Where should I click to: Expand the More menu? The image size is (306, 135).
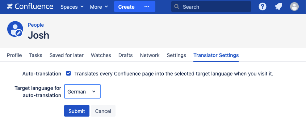pyautogui.click(x=99, y=7)
